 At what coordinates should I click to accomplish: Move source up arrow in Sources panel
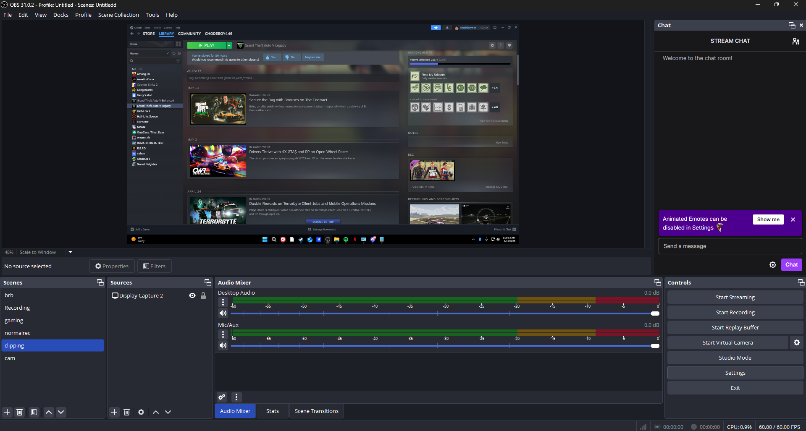(x=156, y=412)
